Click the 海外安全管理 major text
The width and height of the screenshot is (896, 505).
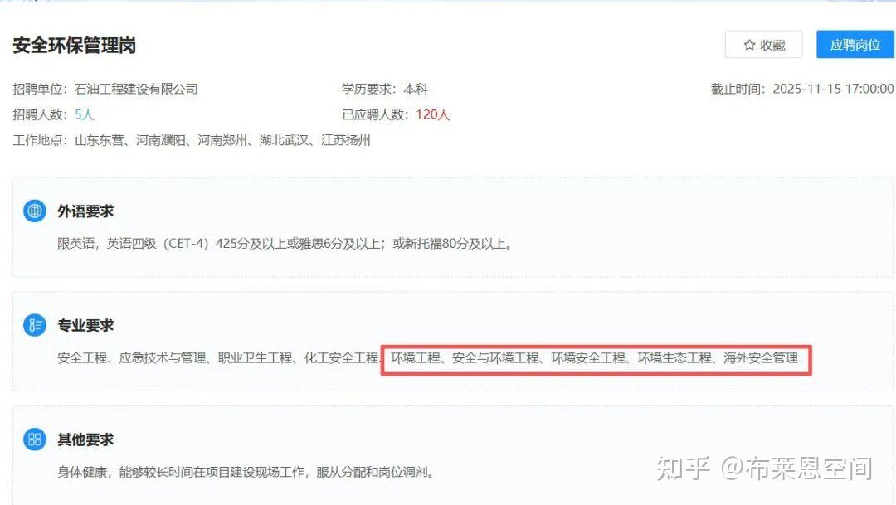(761, 358)
